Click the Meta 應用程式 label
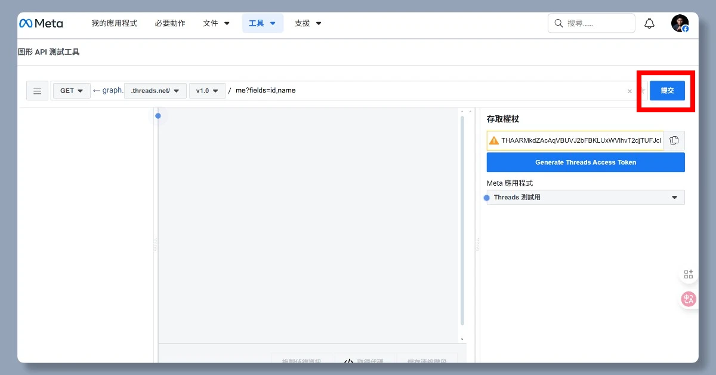This screenshot has height=375, width=716. tap(510, 183)
